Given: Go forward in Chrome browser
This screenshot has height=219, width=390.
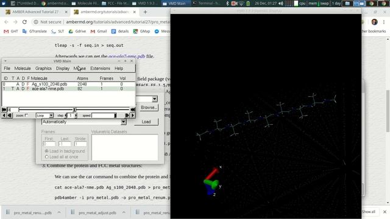Looking at the screenshot, I should (x=15, y=22).
